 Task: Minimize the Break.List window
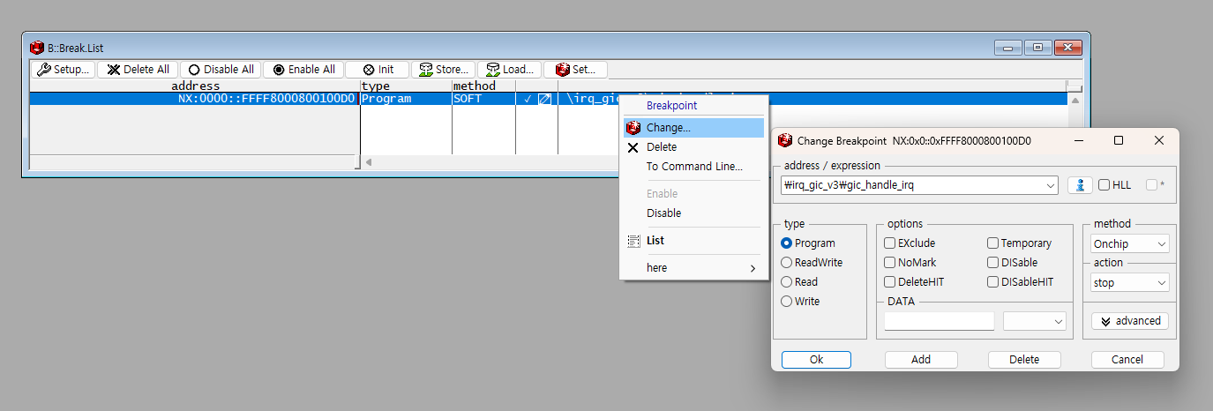pos(1007,48)
